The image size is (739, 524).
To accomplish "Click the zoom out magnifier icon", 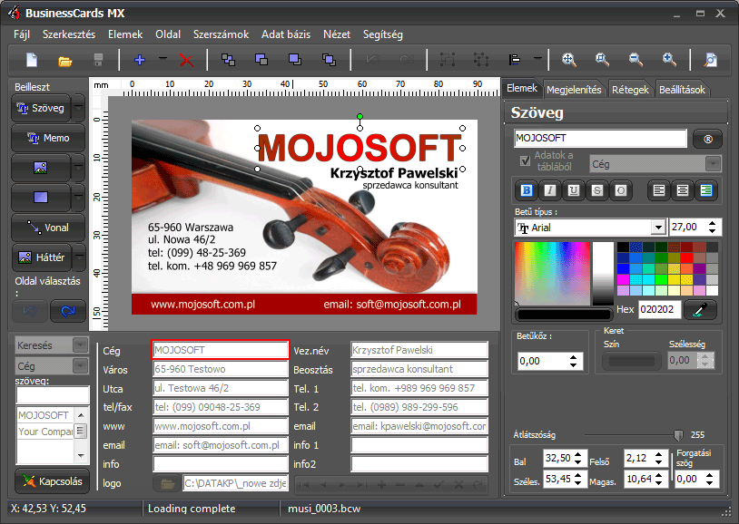I will pyautogui.click(x=636, y=59).
